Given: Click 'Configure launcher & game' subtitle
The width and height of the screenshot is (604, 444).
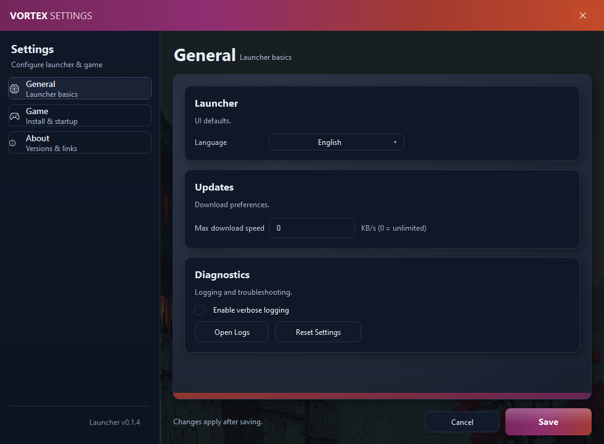Looking at the screenshot, I should coord(57,65).
